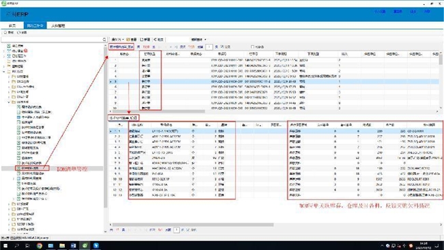444x250 pixels.
Task: Click the lower grid horizontal scrollbar
Action: tap(193, 225)
